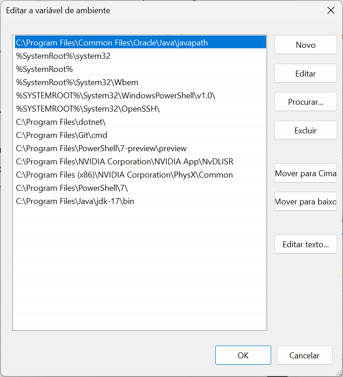The height and width of the screenshot is (377, 343).
Task: Select the Oracle Java javapath entry
Action: (112, 43)
